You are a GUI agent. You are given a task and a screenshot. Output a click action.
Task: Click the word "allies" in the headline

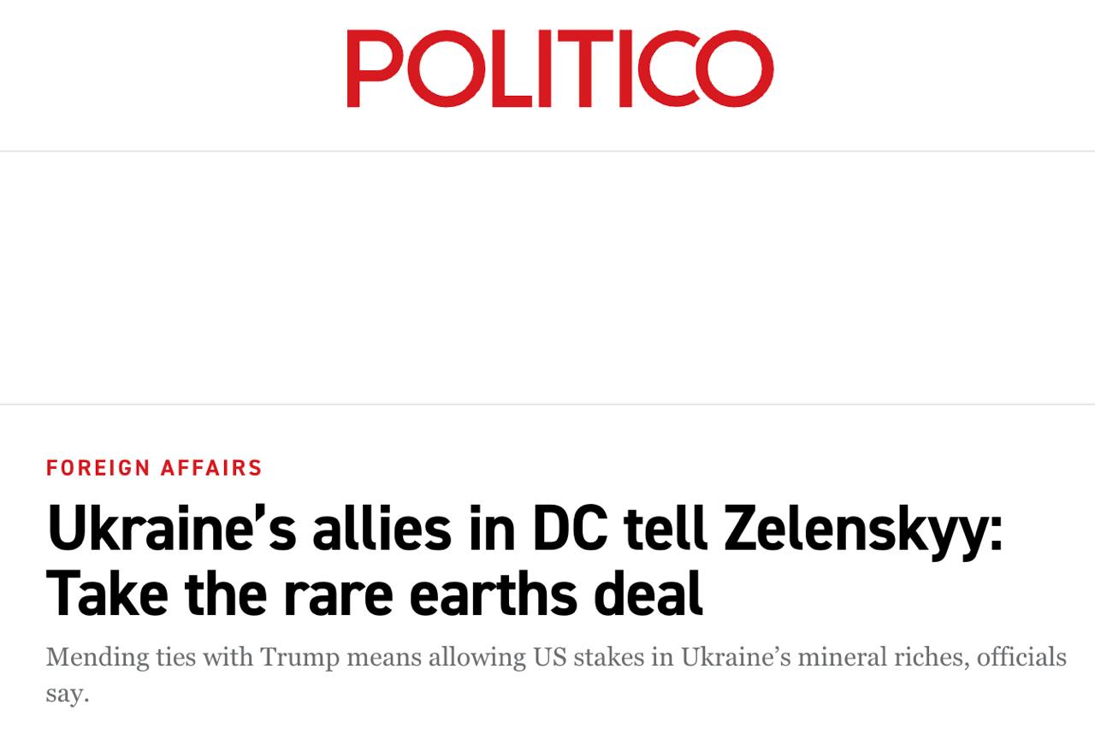[382, 530]
